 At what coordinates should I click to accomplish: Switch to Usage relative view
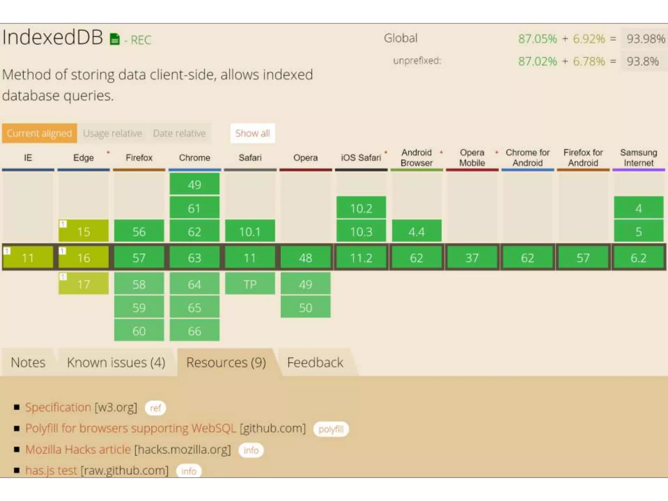click(x=113, y=133)
